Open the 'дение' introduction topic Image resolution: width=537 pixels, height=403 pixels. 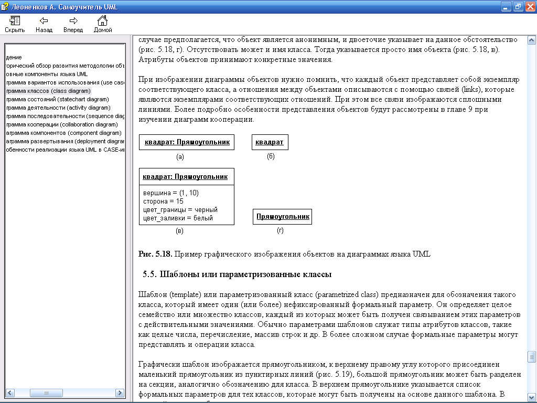pyautogui.click(x=14, y=57)
